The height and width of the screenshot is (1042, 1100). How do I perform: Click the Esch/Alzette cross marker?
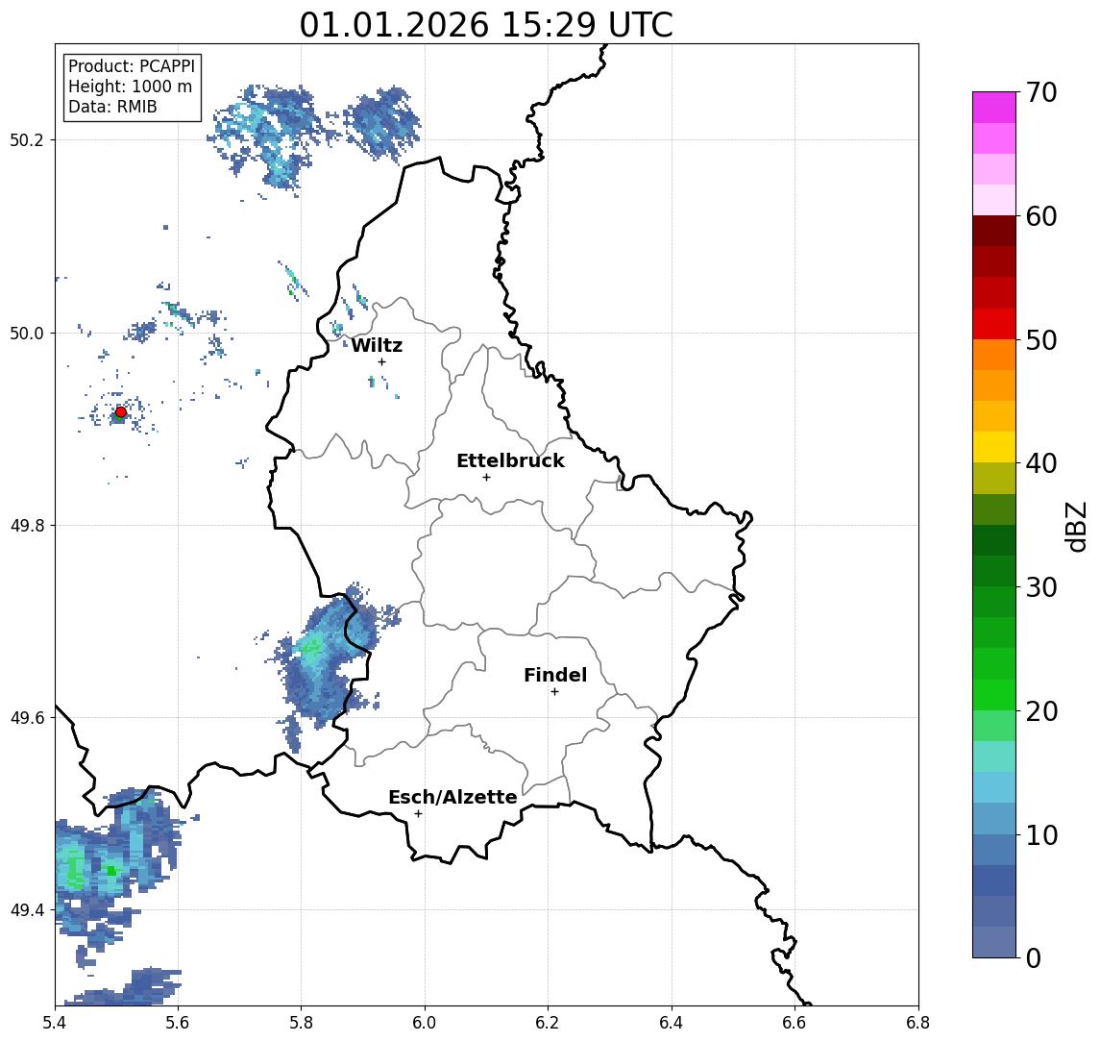(x=418, y=814)
